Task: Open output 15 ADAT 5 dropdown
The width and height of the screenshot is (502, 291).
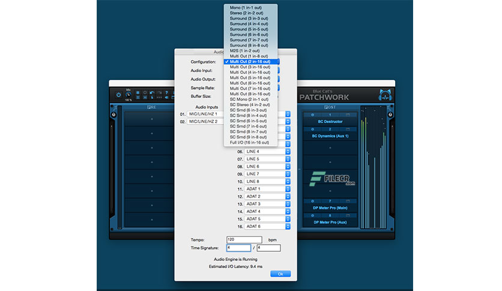Action: point(267,219)
